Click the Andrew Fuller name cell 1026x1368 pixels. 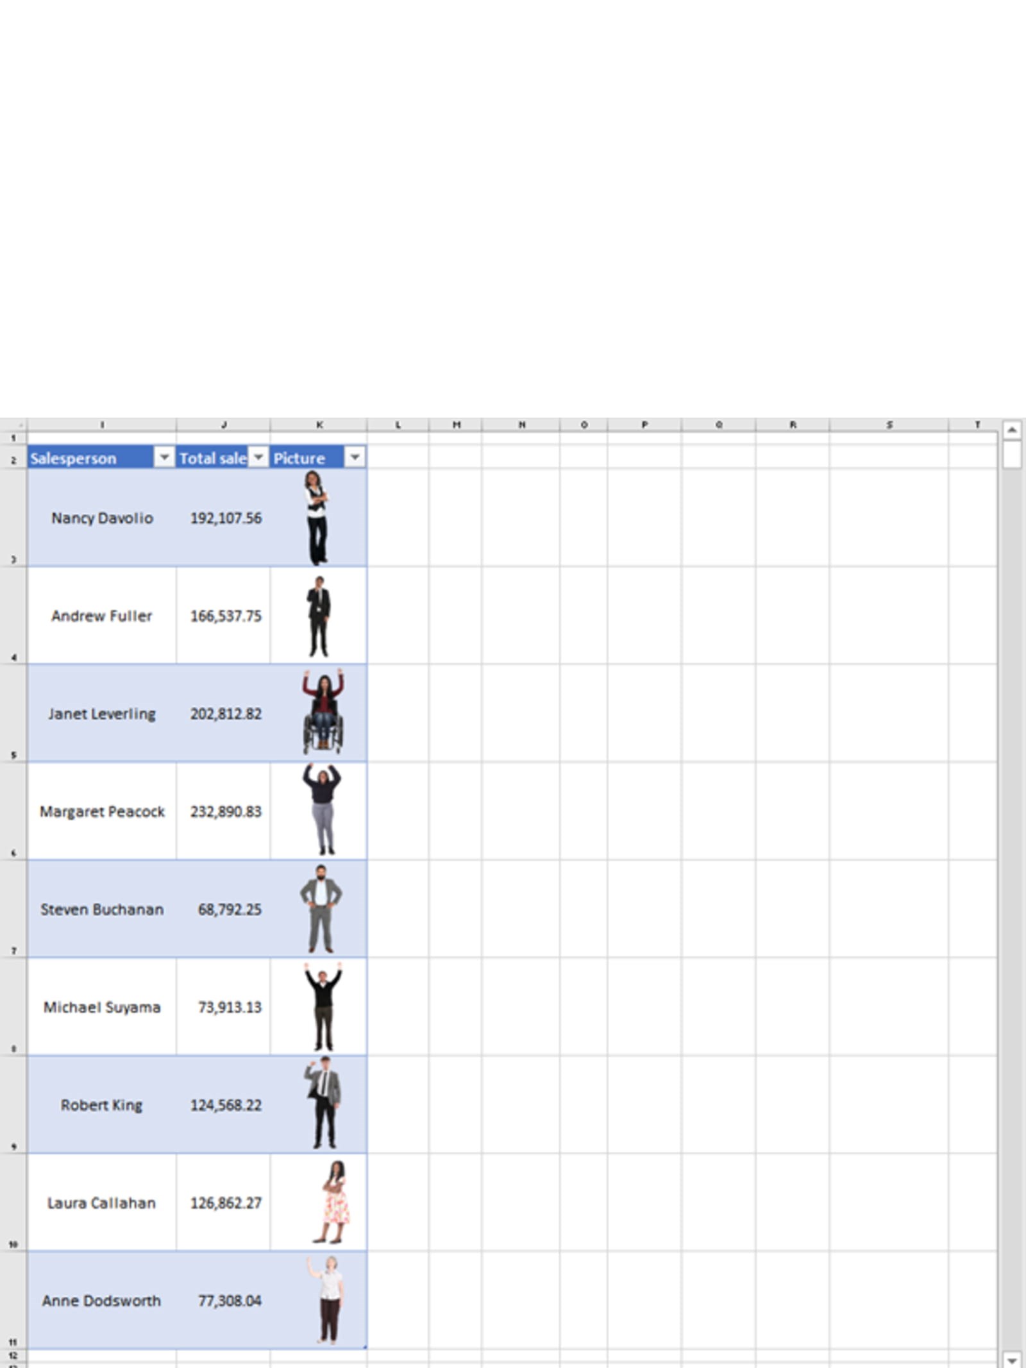pos(101,616)
